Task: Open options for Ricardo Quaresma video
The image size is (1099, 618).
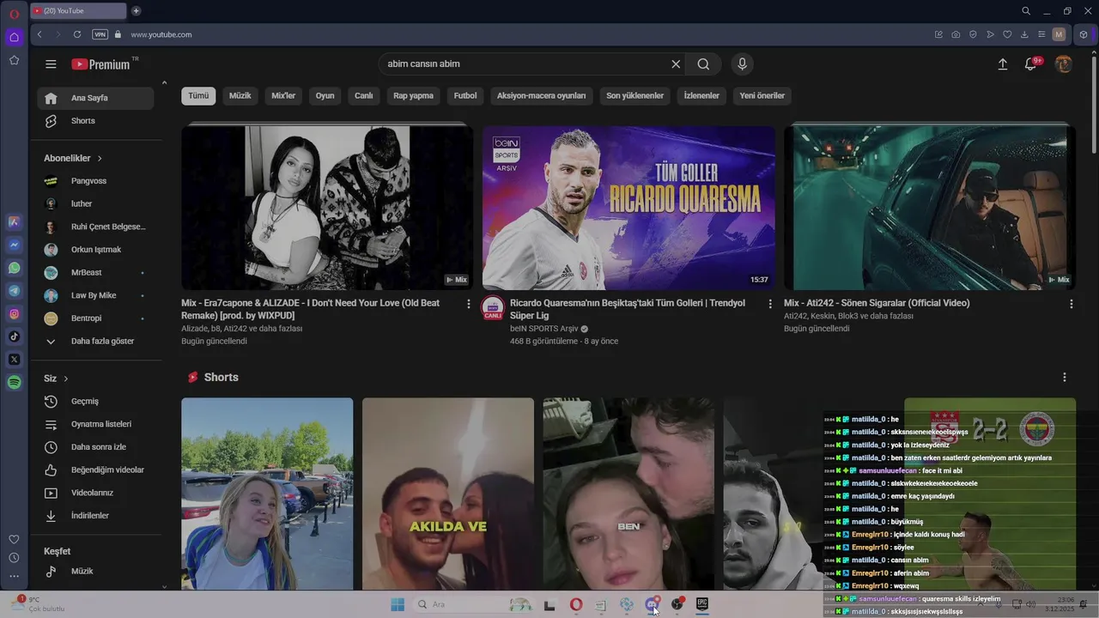Action: click(770, 304)
